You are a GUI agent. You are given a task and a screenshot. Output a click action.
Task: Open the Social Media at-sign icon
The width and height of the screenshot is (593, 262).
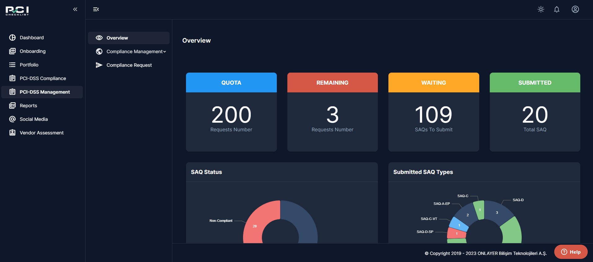(12, 119)
